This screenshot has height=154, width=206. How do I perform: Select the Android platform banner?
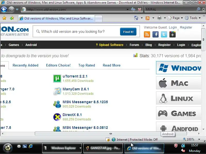[x=179, y=127]
